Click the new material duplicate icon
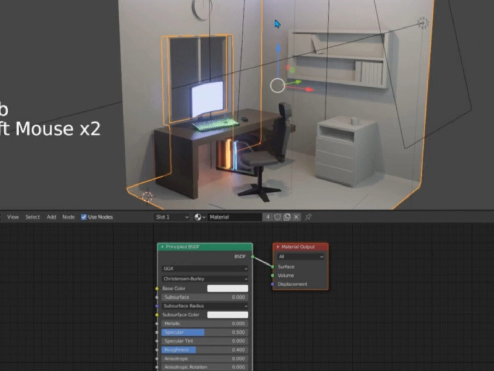This screenshot has height=371, width=494. [287, 217]
